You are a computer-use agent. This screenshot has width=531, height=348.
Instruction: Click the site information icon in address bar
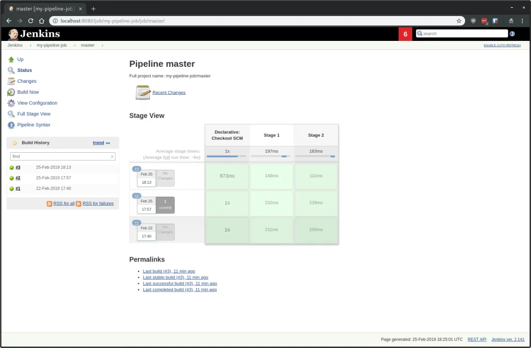(55, 21)
